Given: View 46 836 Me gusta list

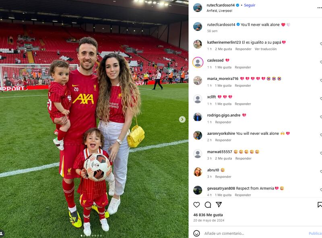Looking at the screenshot, I should (208, 215).
